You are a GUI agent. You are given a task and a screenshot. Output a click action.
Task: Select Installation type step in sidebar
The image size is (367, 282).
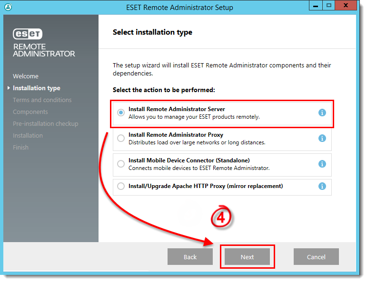[37, 88]
